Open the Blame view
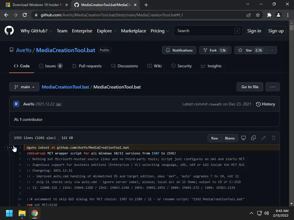Screen dimensions: 294x220 230,138
